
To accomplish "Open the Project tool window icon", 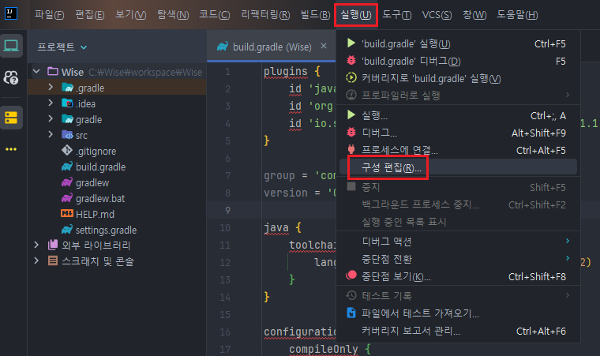I will (x=11, y=46).
